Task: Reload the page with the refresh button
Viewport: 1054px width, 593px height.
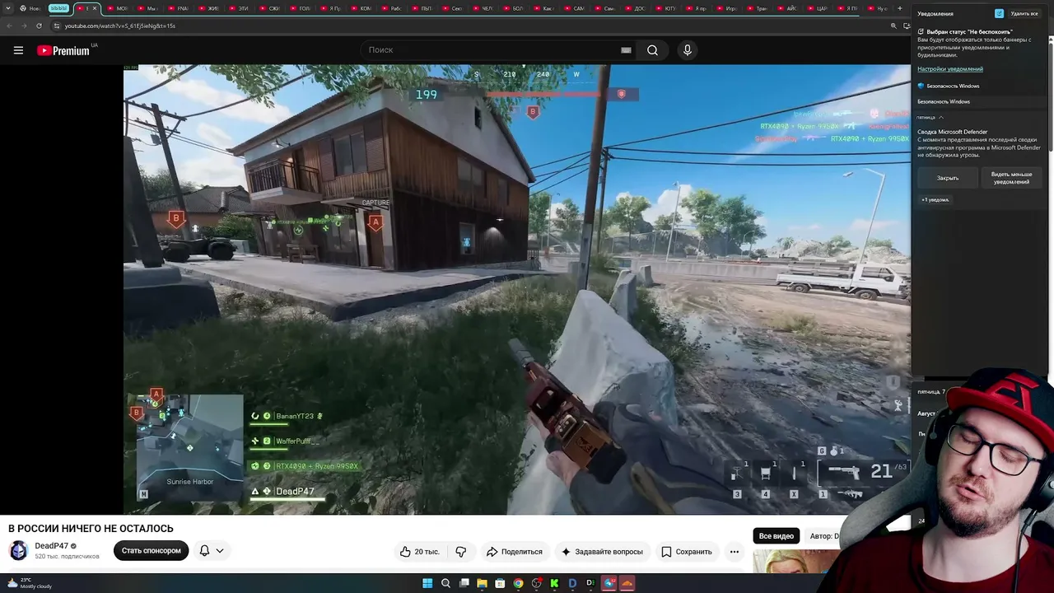Action: pyautogui.click(x=39, y=26)
